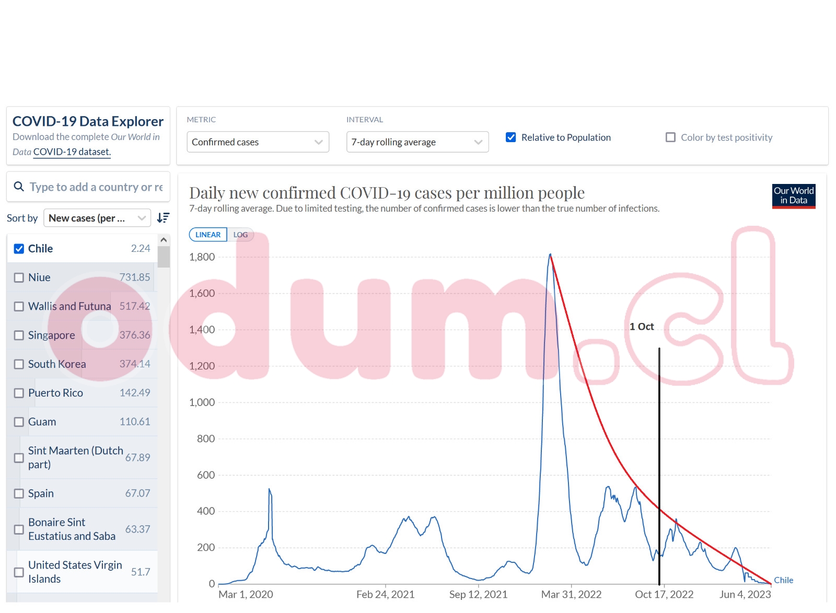The width and height of the screenshot is (836, 613).
Task: Focus the country search input field
Action: coord(96,187)
